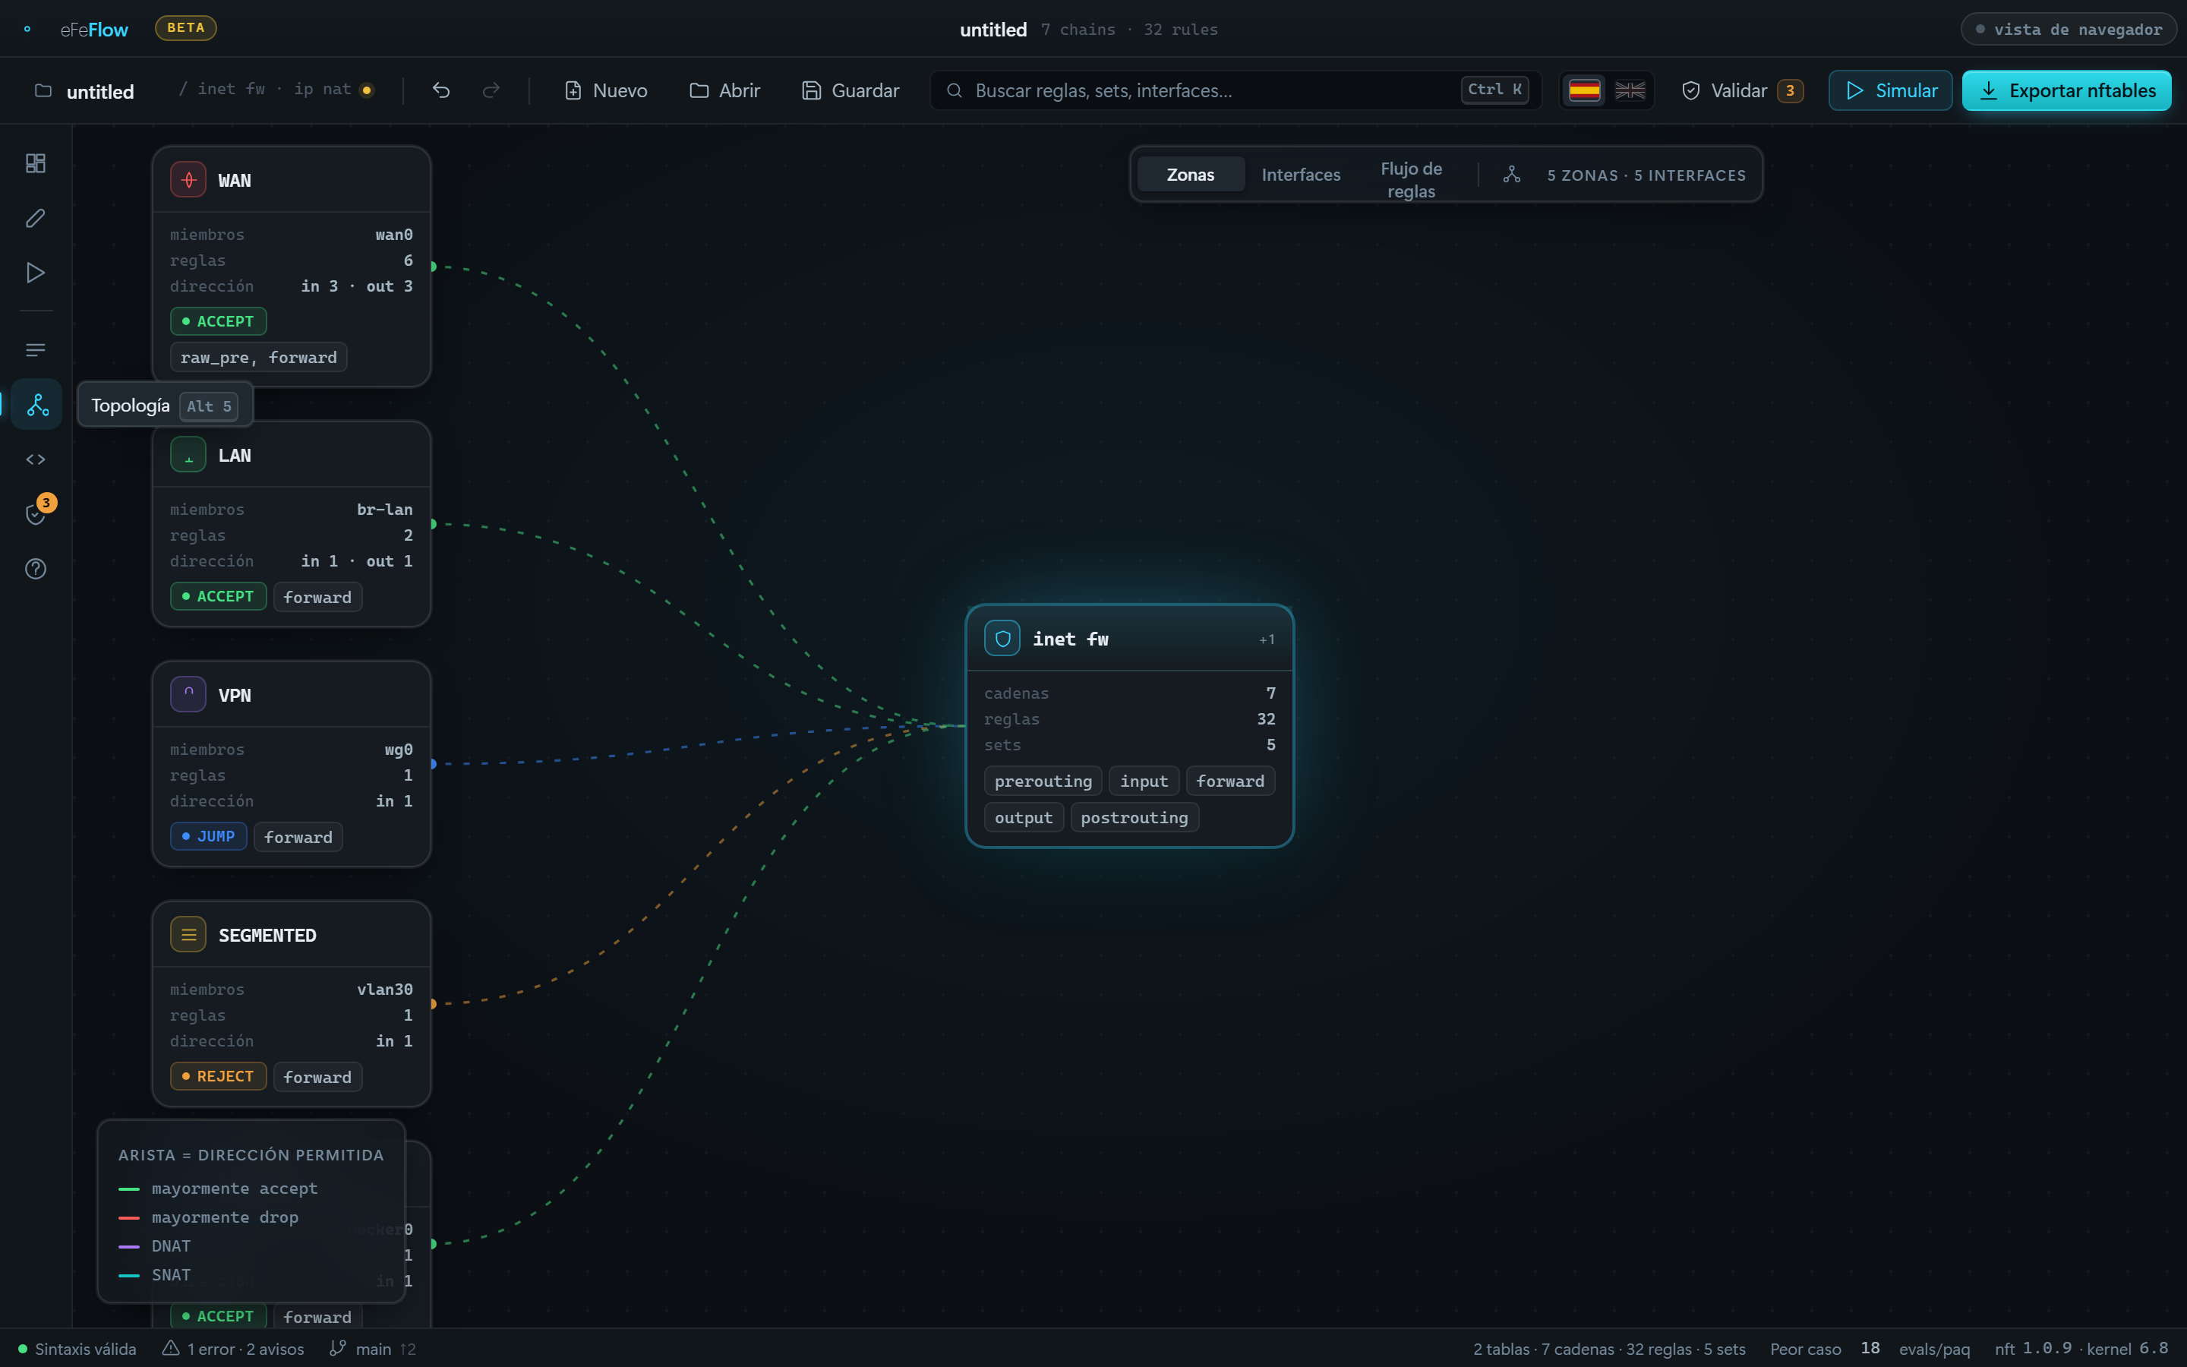Click the input chain chip
Screen dimensions: 2187x1367
[1144, 780]
